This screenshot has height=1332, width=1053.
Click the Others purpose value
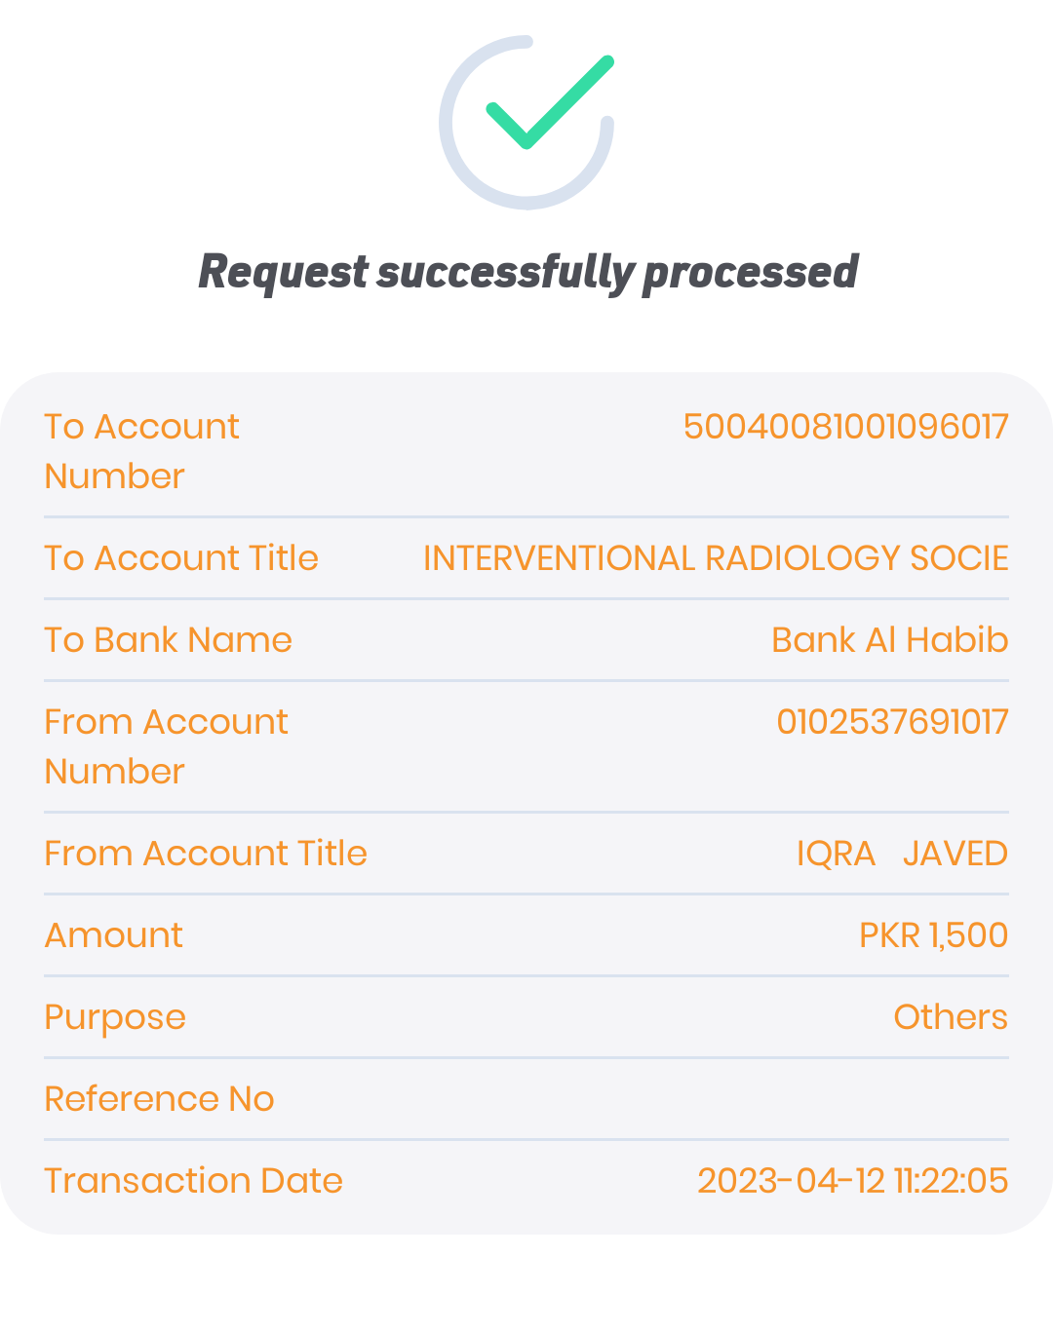(x=950, y=1017)
